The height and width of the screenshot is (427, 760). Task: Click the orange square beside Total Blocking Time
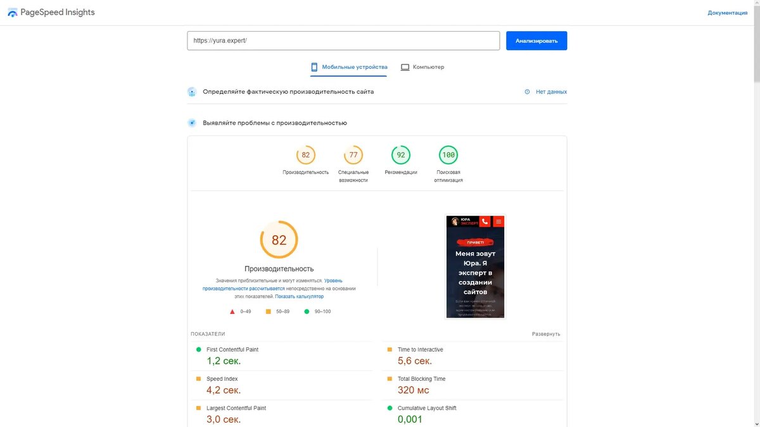tap(389, 379)
